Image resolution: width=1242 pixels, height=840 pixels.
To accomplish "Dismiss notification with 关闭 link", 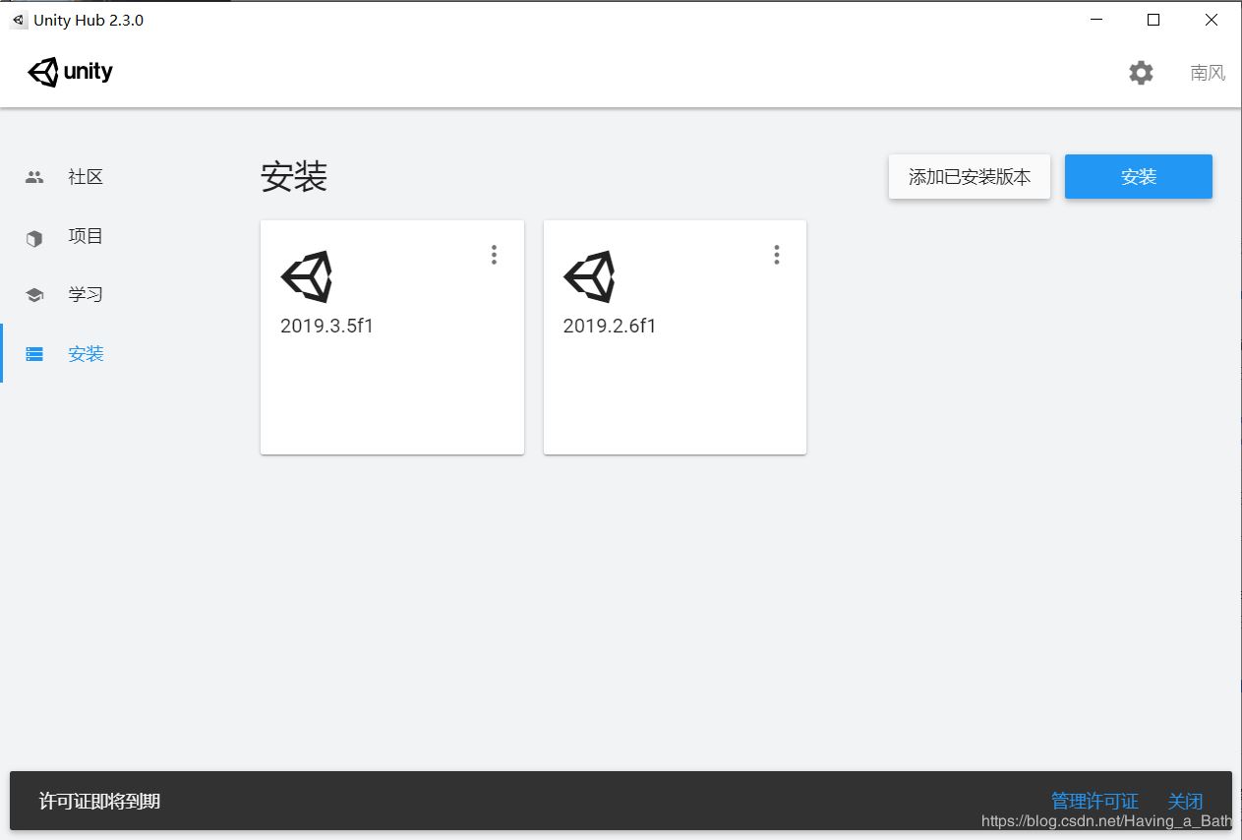I will (1185, 802).
